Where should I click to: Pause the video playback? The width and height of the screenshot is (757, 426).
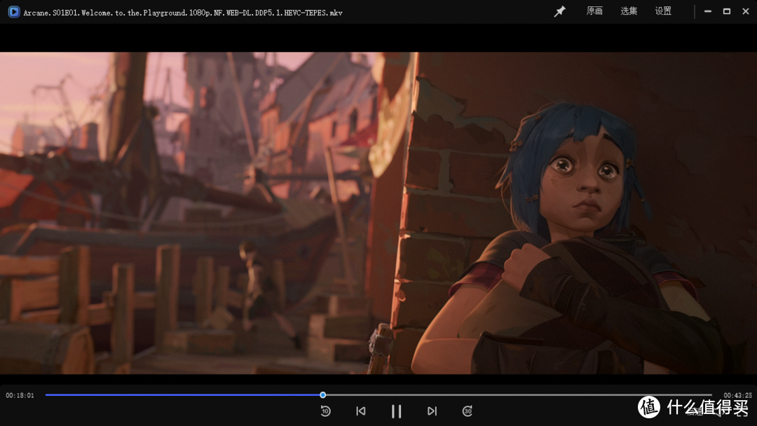click(x=396, y=411)
